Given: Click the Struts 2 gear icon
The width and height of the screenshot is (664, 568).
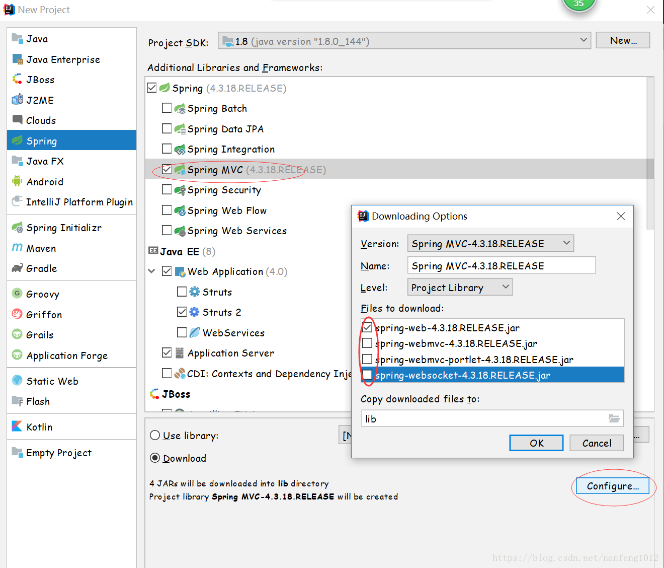Looking at the screenshot, I should coord(195,312).
